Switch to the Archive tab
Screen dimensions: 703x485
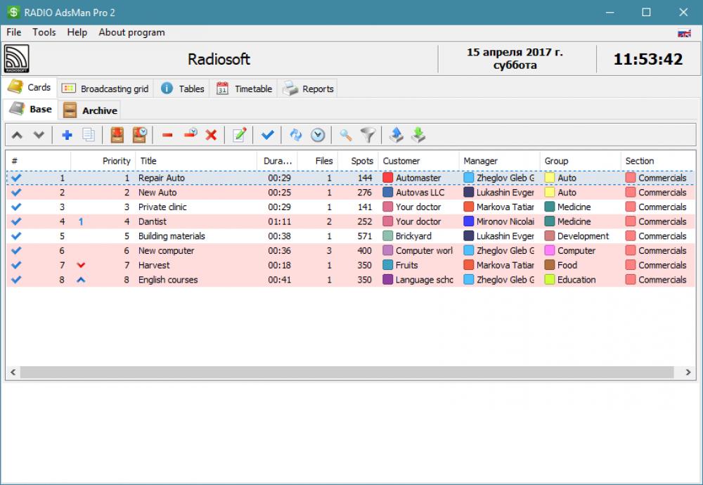click(x=89, y=110)
